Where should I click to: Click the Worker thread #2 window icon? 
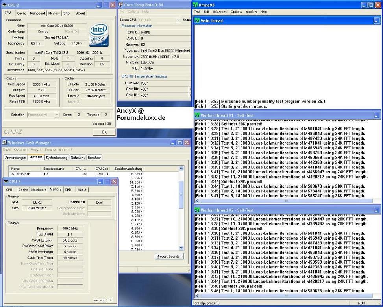pos(197,210)
